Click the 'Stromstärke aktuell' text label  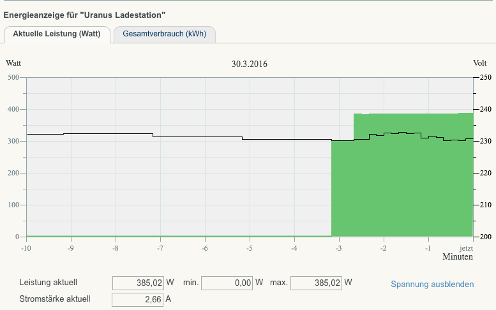click(55, 298)
